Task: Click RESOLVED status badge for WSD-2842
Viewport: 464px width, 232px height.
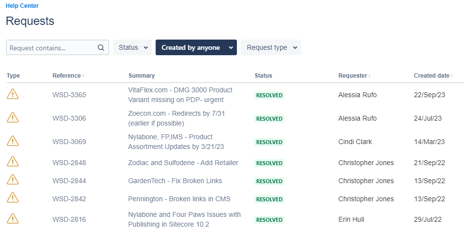Action: tap(269, 199)
